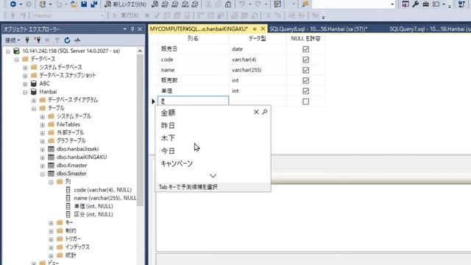Click the 列名 column header
The image size is (471, 265).
tap(193, 38)
